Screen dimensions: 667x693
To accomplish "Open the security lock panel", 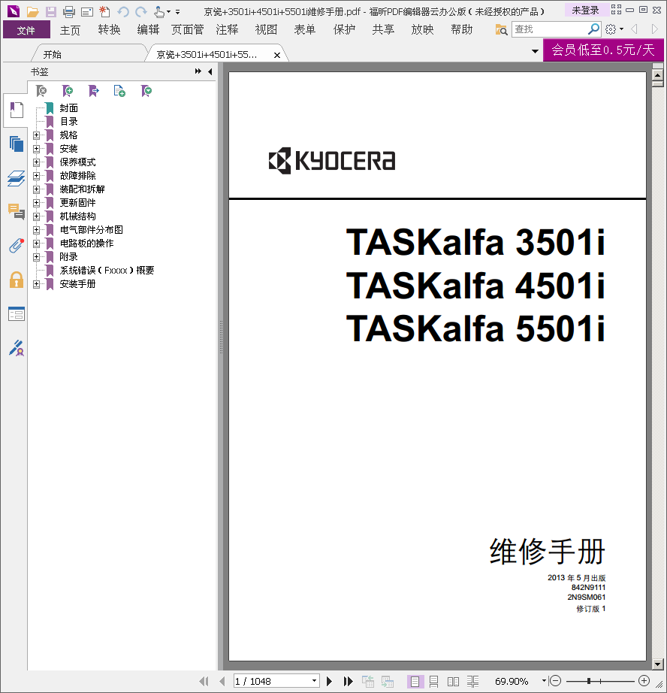I will (x=17, y=280).
